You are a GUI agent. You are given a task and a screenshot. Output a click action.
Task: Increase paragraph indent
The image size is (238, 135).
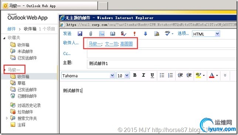(x=189, y=75)
